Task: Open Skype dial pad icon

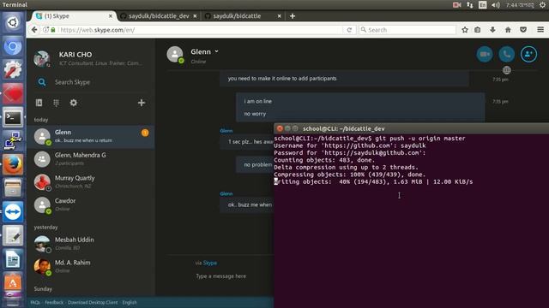Action: pyautogui.click(x=56, y=103)
